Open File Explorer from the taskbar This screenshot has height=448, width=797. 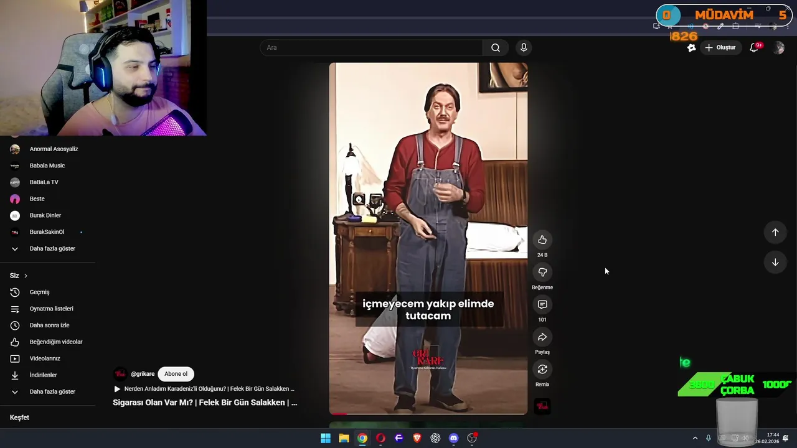coord(344,438)
